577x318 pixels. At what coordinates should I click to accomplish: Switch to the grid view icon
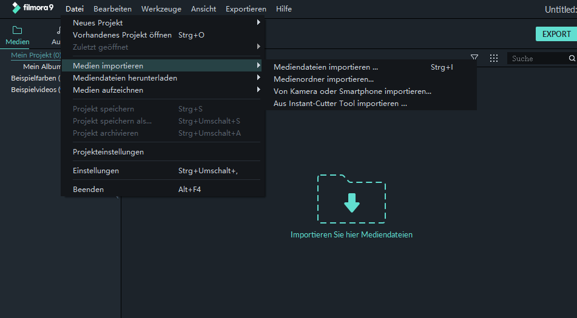point(494,58)
